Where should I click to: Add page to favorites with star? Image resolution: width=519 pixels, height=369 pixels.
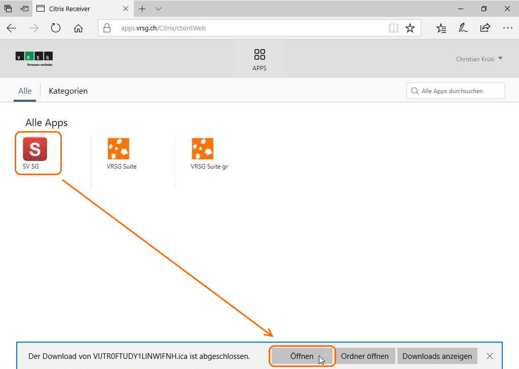pos(410,28)
